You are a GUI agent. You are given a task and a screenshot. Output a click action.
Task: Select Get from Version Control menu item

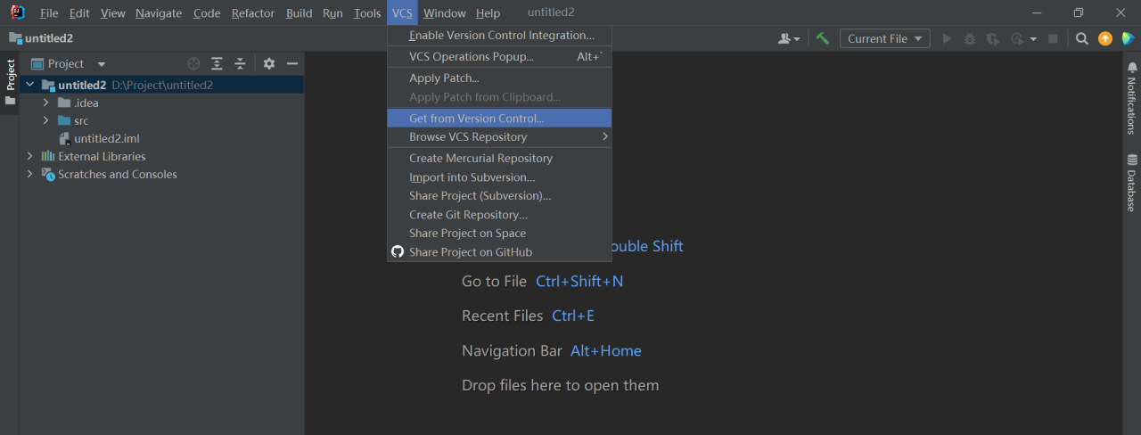click(476, 118)
